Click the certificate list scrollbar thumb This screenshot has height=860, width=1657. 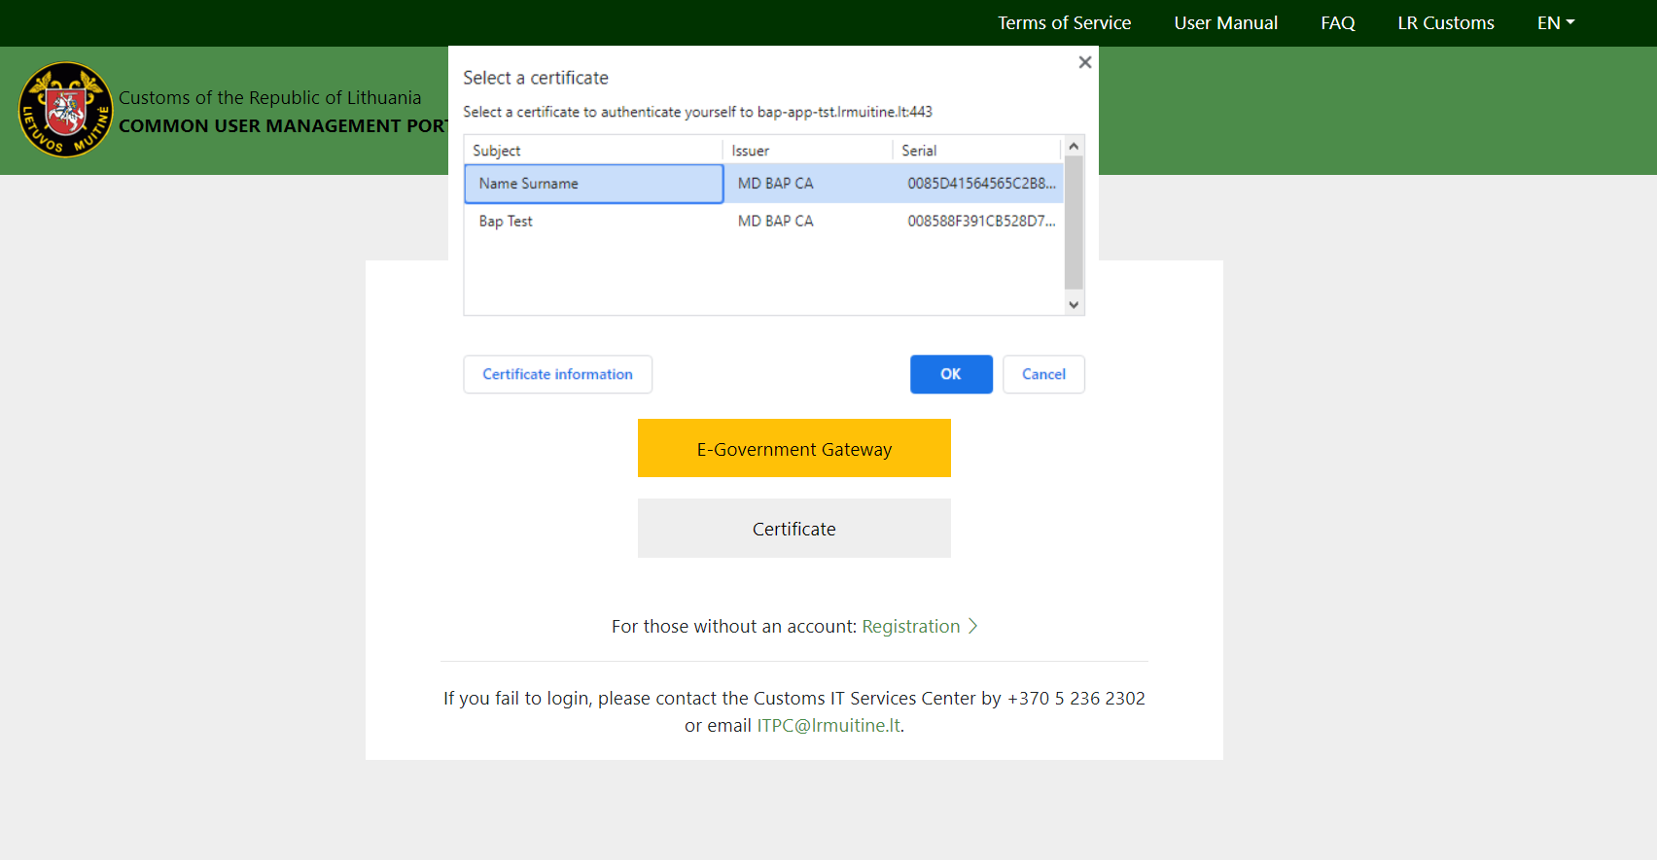click(1074, 222)
